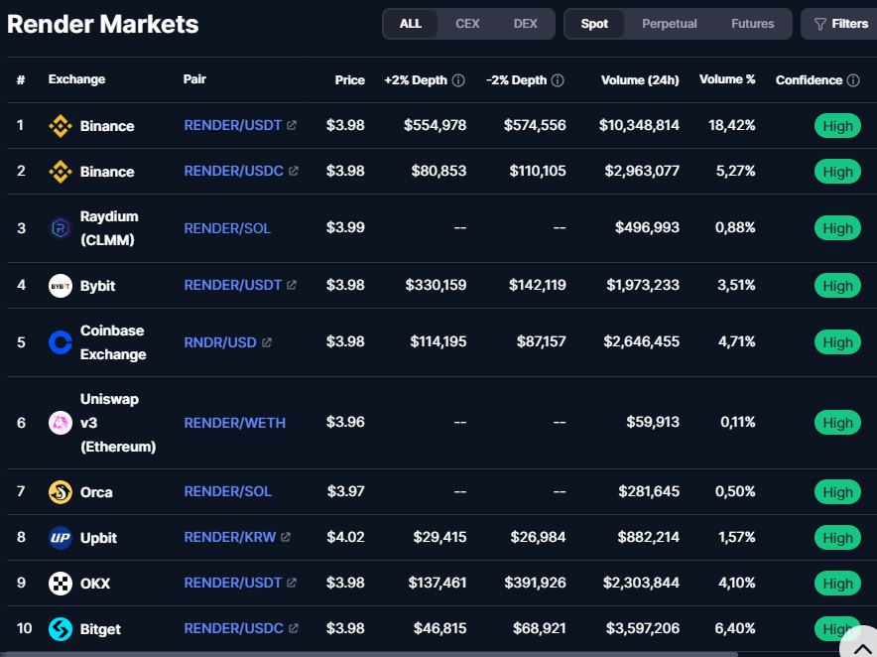Click the $10,348,814 volume cell
Screen dimensions: 877x657
tap(639, 125)
